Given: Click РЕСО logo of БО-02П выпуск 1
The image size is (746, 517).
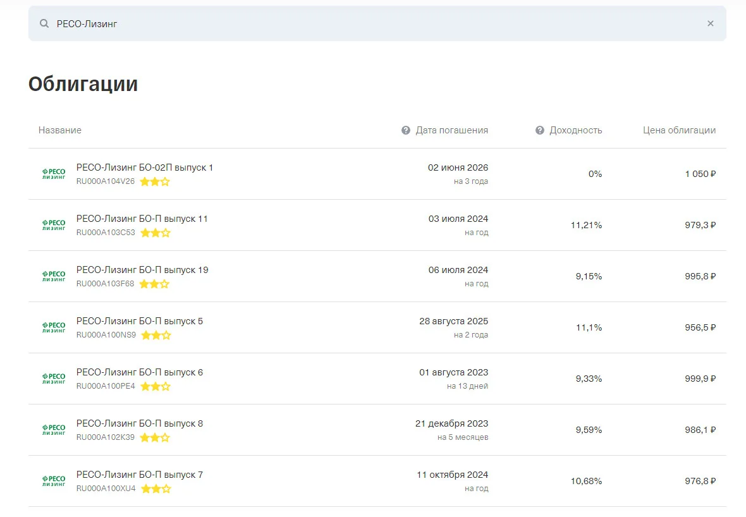Looking at the screenshot, I should click(54, 174).
